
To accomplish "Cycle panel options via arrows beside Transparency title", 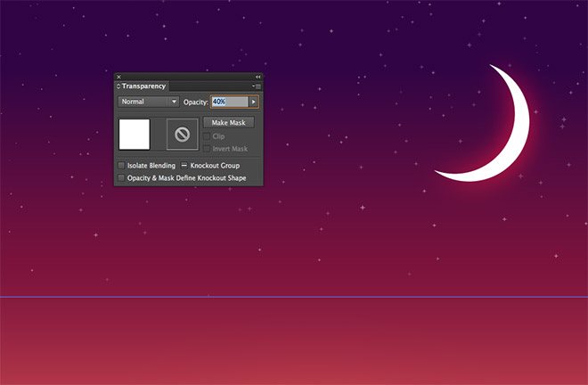I will (118, 86).
